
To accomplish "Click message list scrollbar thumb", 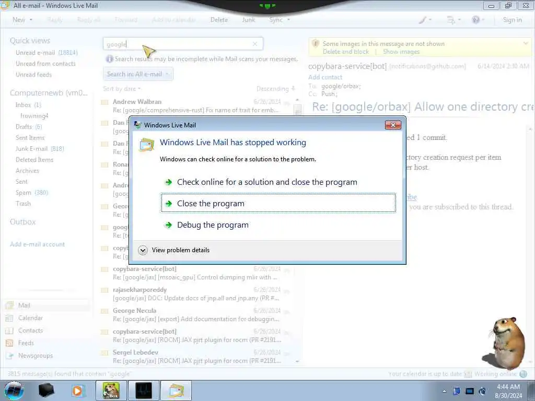I will click(298, 109).
